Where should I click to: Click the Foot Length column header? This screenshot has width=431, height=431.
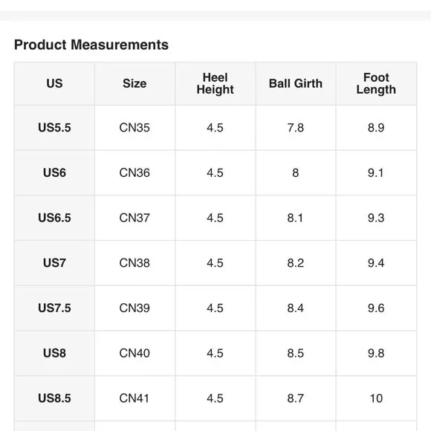click(376, 83)
